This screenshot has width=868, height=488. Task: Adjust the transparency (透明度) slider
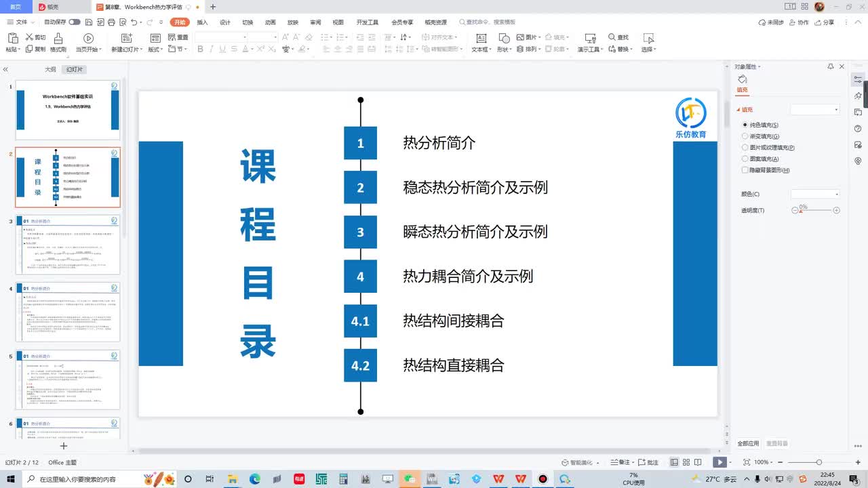click(816, 211)
